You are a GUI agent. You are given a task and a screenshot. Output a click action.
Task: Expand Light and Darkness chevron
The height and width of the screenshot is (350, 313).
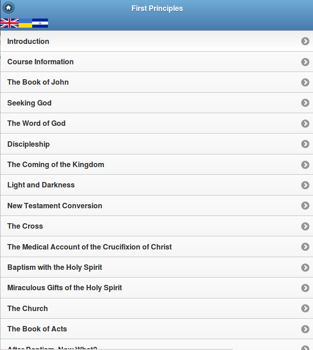click(305, 185)
